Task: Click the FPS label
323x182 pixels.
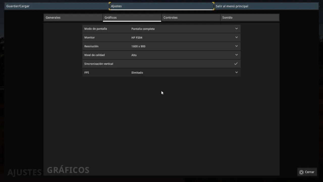Action: (87, 73)
